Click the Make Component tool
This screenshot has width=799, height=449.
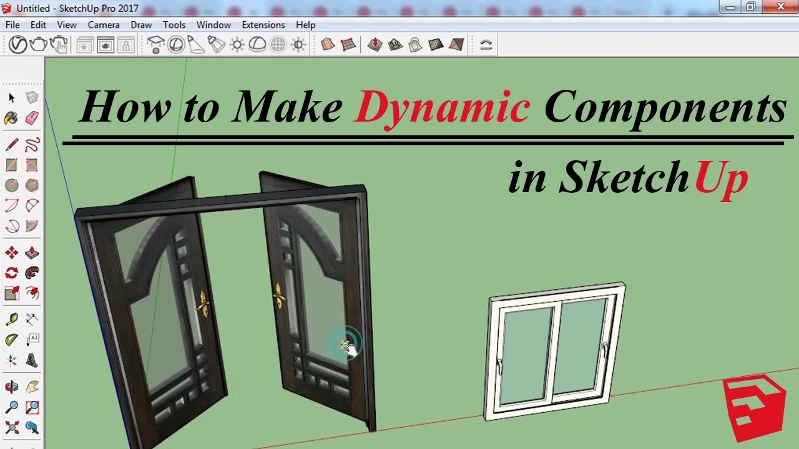[x=32, y=98]
